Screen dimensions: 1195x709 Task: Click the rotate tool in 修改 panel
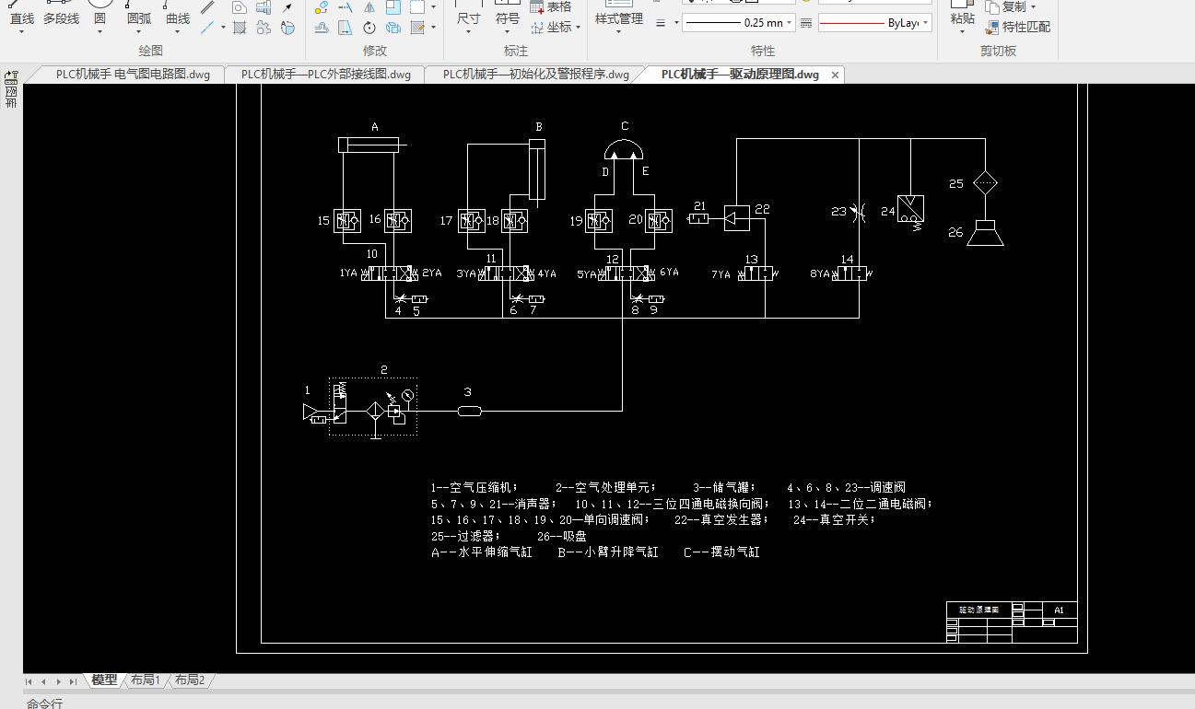[369, 28]
